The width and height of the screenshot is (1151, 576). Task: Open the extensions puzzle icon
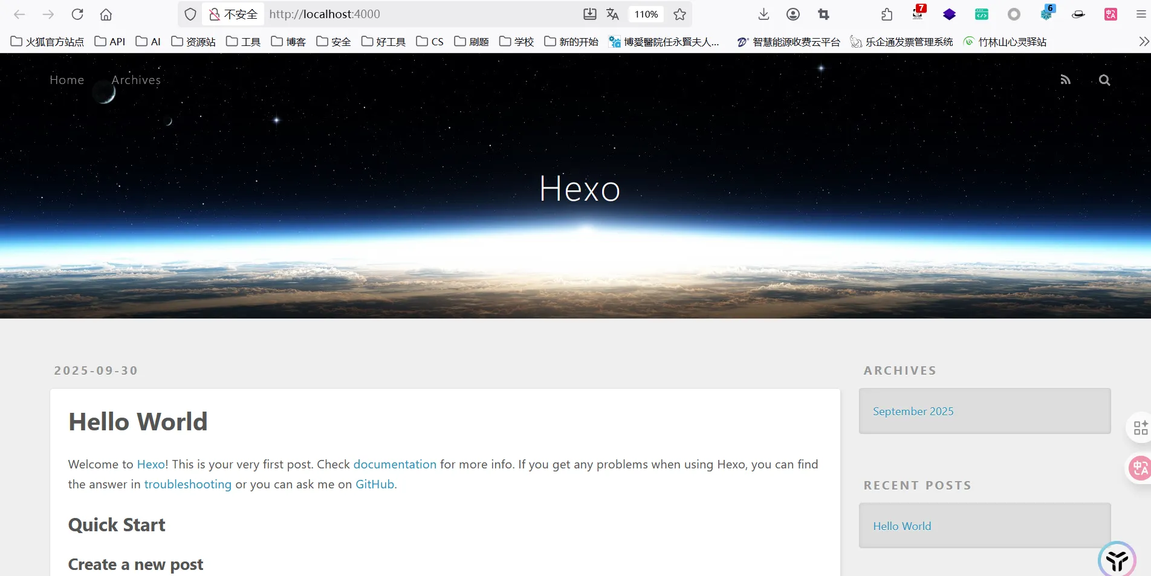(x=887, y=15)
